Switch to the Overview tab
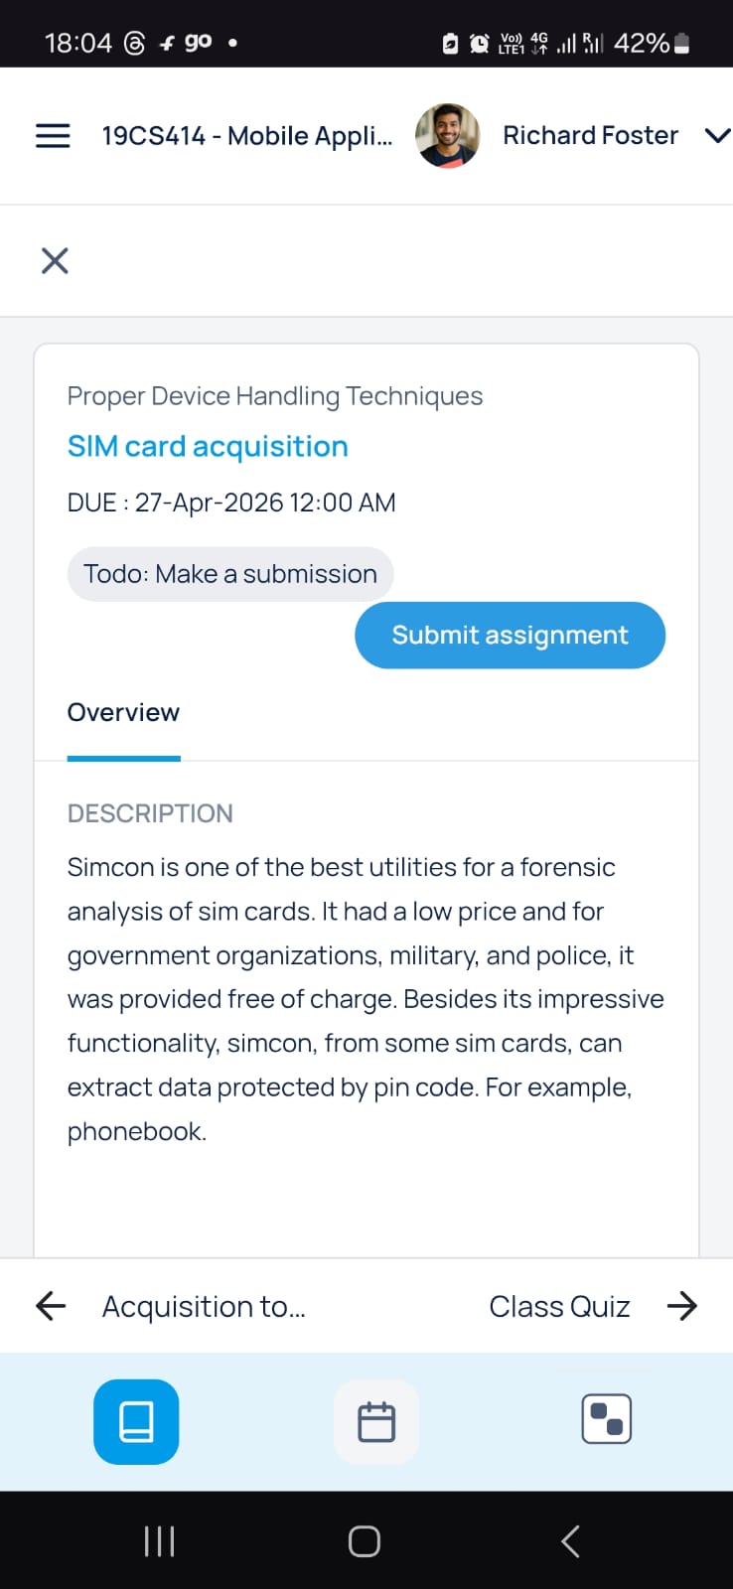 pyautogui.click(x=123, y=712)
